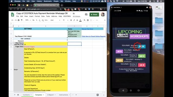
Task: Open the CEOITBOX custom menu
Action: coord(67,16)
